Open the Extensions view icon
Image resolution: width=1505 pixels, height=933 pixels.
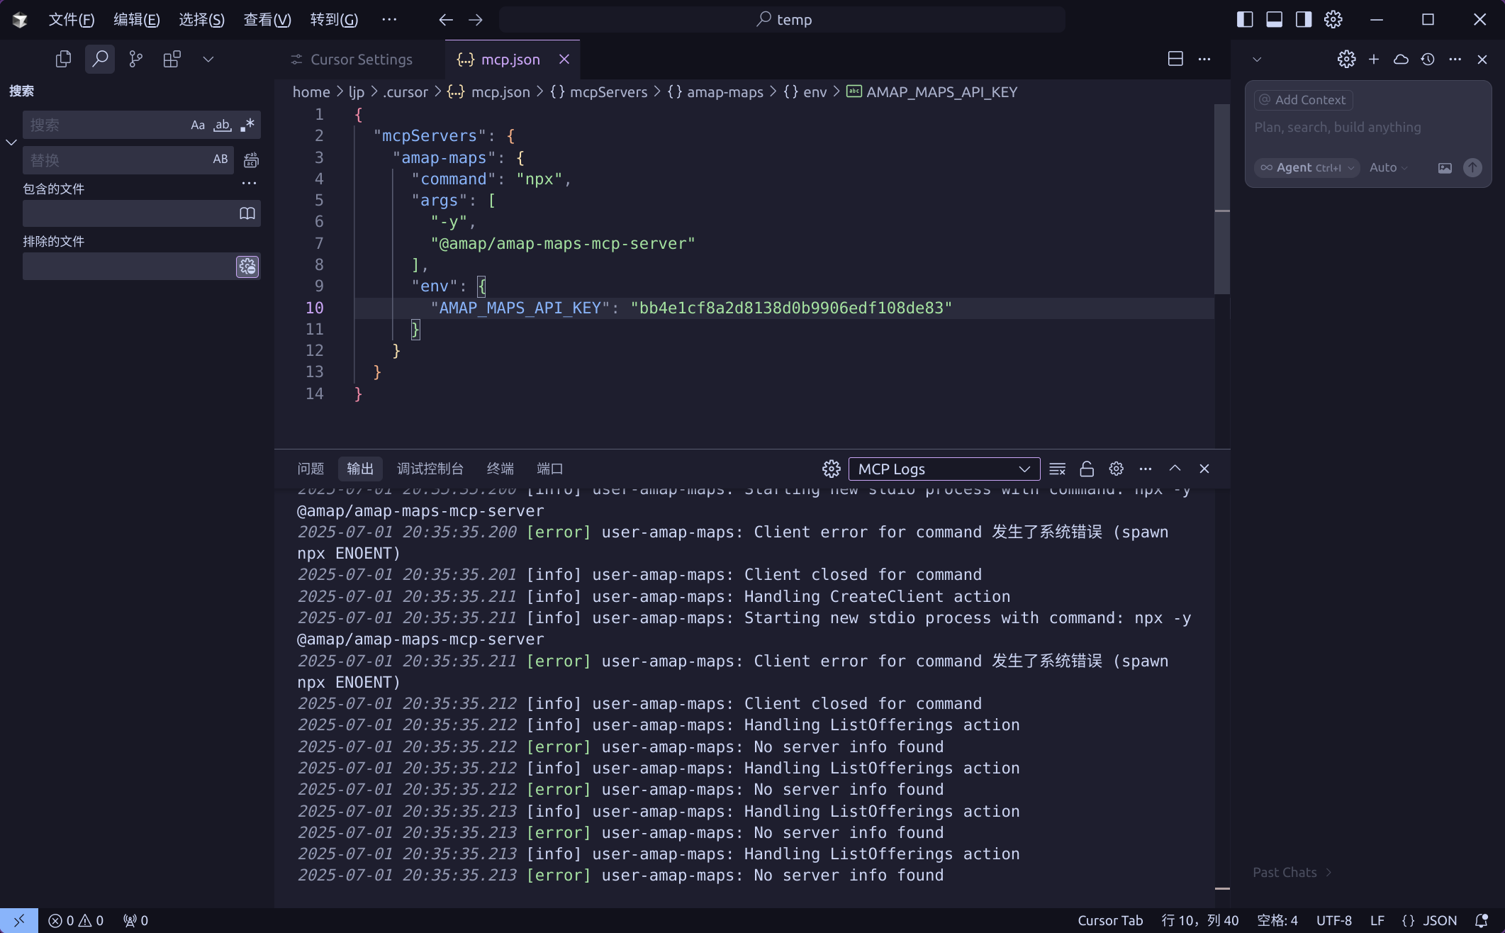(172, 60)
